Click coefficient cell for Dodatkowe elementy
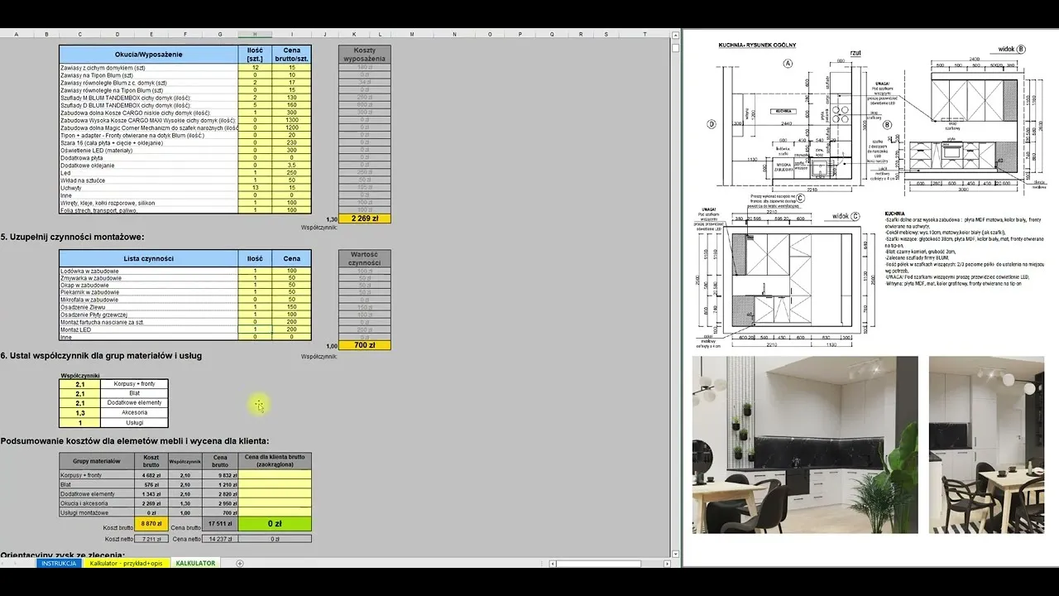 pyautogui.click(x=80, y=402)
